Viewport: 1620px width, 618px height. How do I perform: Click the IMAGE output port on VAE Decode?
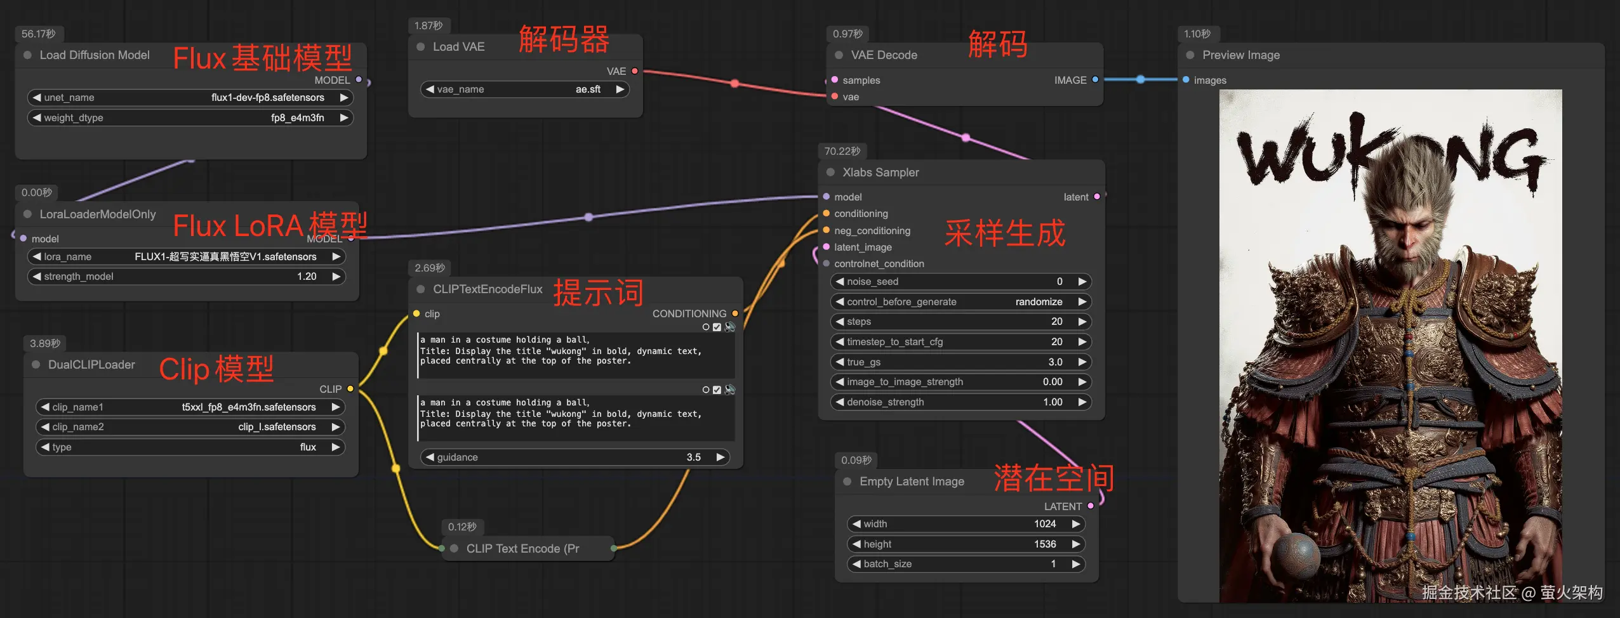pyautogui.click(x=1095, y=80)
